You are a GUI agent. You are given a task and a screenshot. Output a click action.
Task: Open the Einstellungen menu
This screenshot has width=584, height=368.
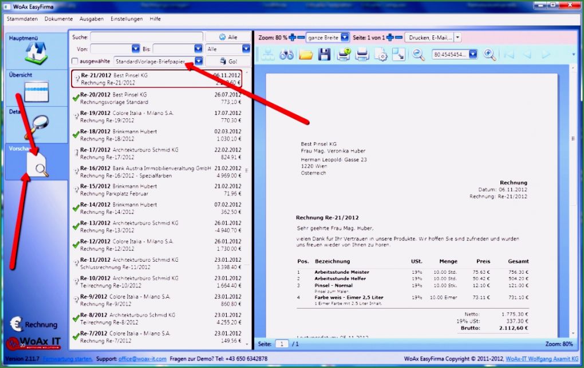click(127, 19)
